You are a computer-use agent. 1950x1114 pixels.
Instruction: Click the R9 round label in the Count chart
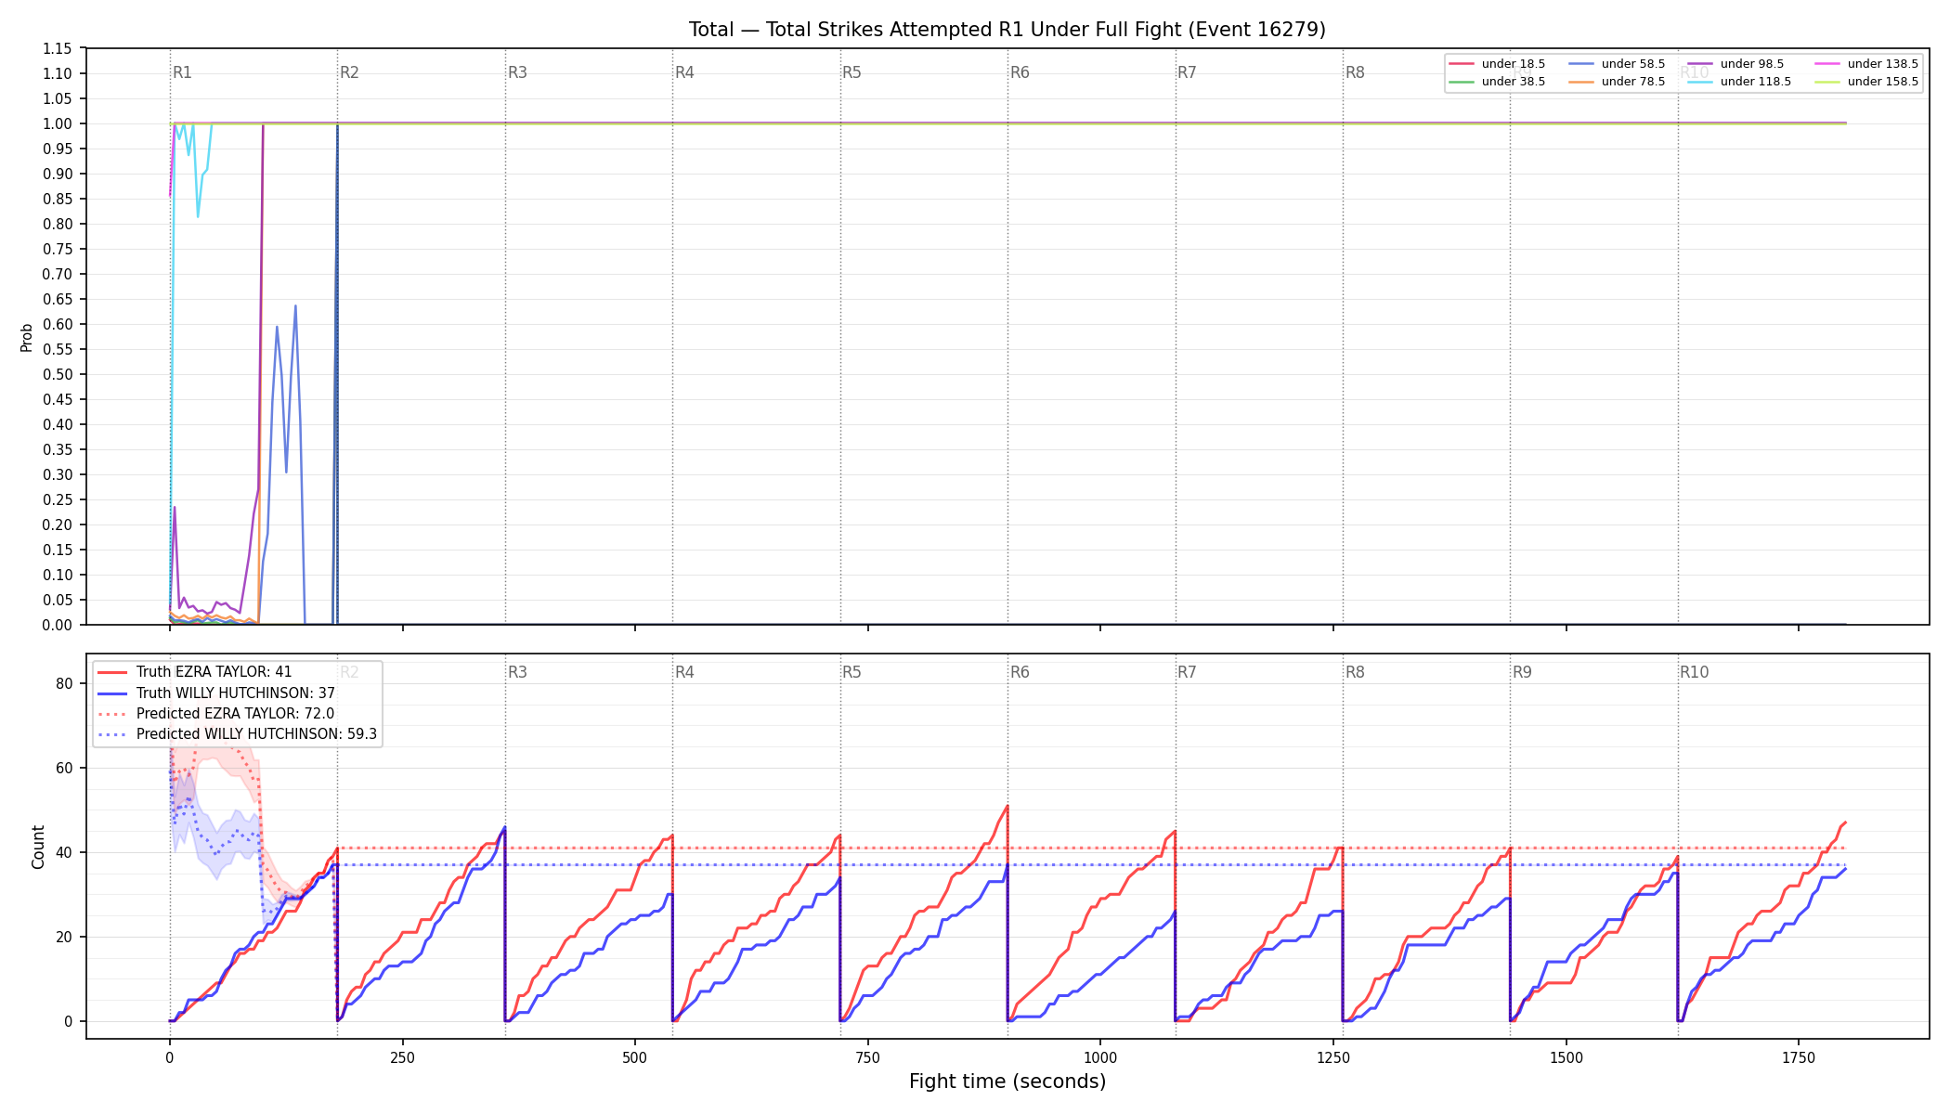point(1522,672)
